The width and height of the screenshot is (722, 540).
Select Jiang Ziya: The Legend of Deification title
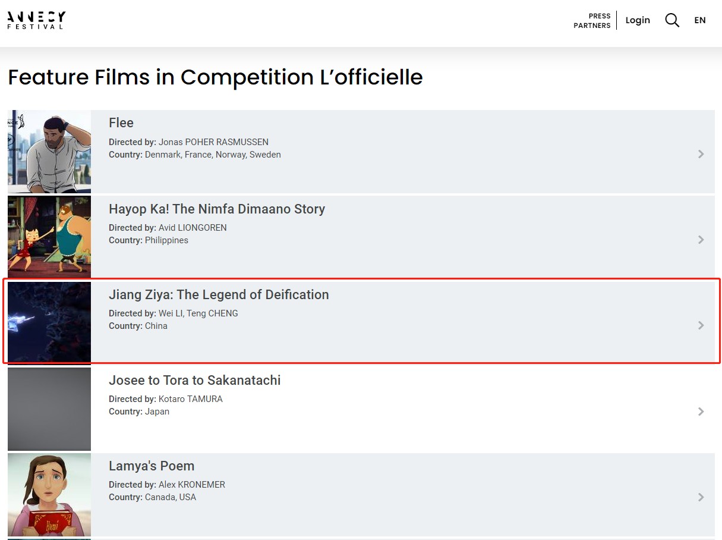coord(219,295)
